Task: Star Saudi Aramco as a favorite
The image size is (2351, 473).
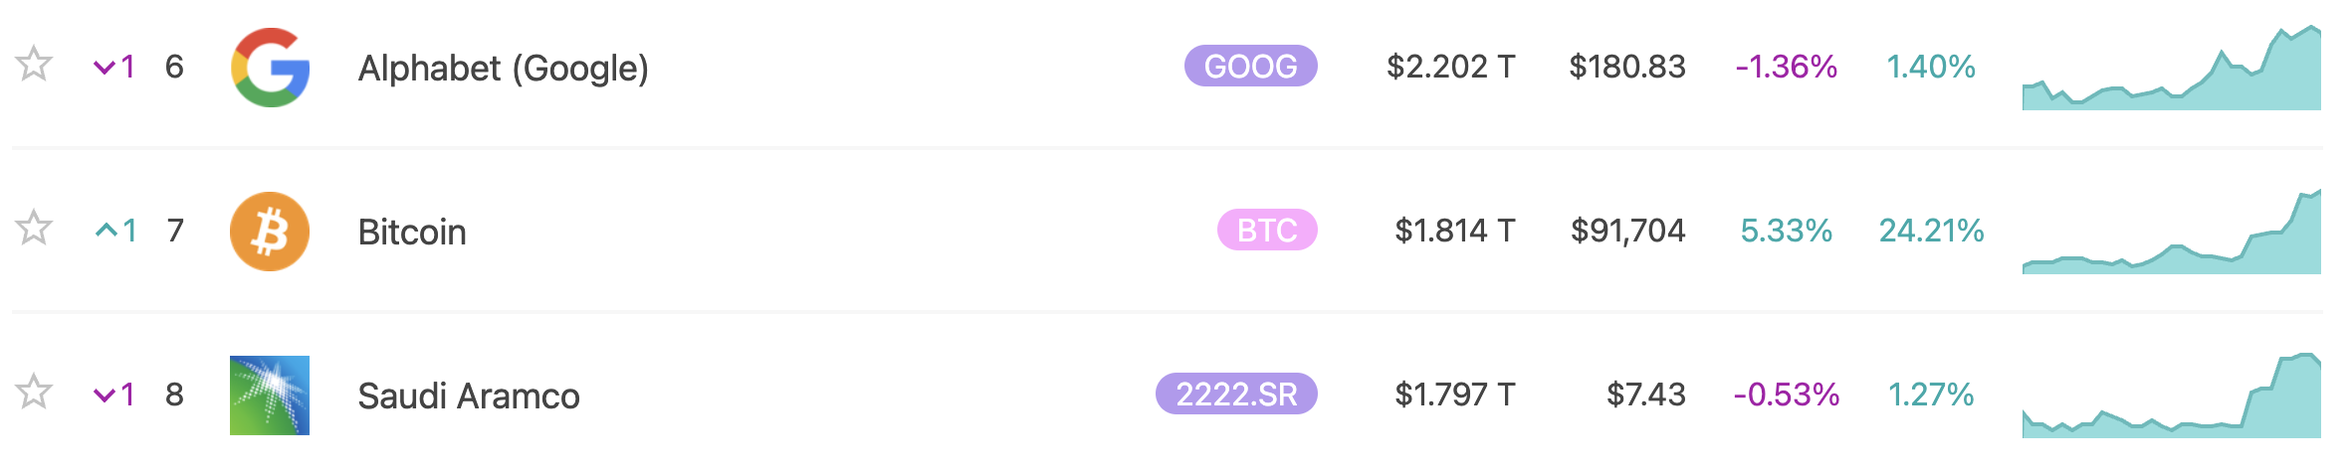Action: 34,393
